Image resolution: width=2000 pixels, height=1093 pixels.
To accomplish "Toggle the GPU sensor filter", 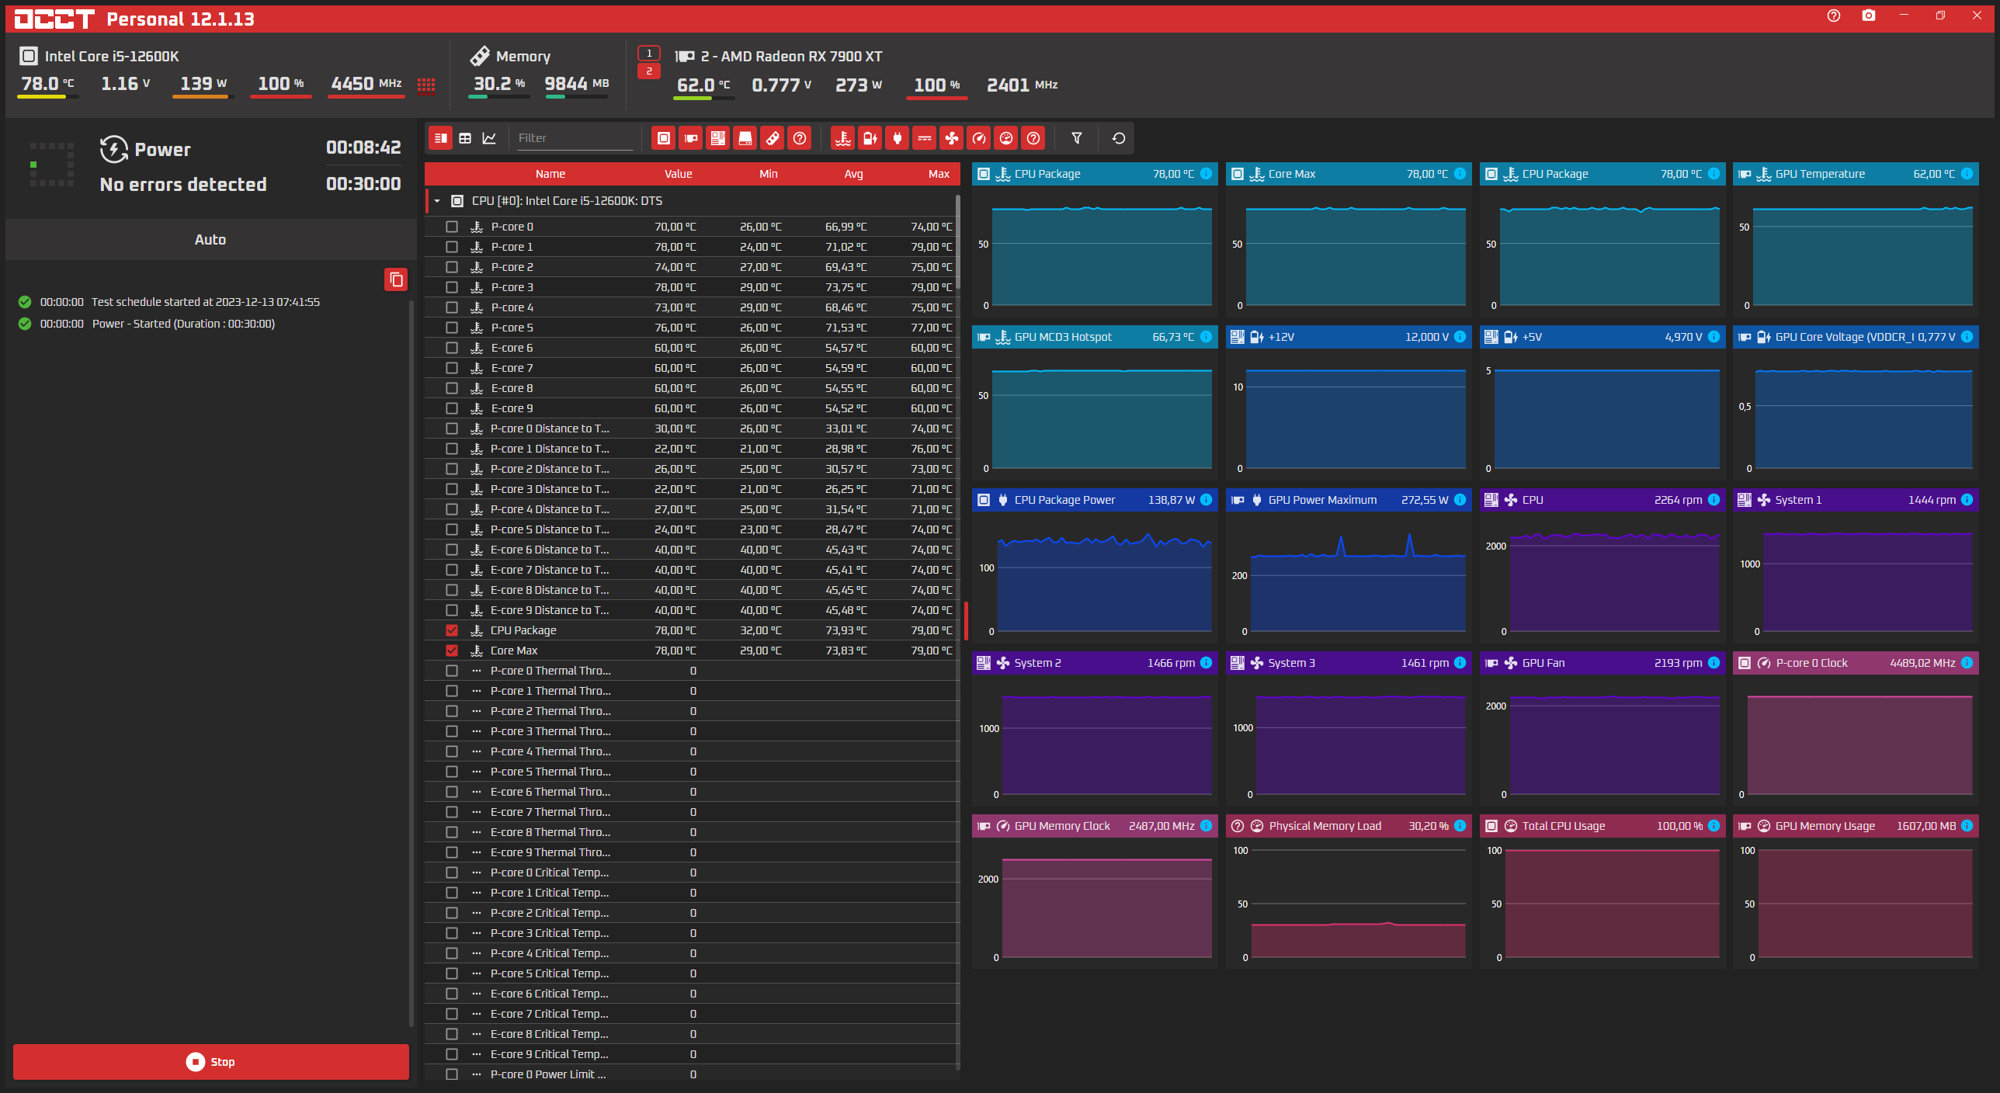I will pyautogui.click(x=691, y=138).
